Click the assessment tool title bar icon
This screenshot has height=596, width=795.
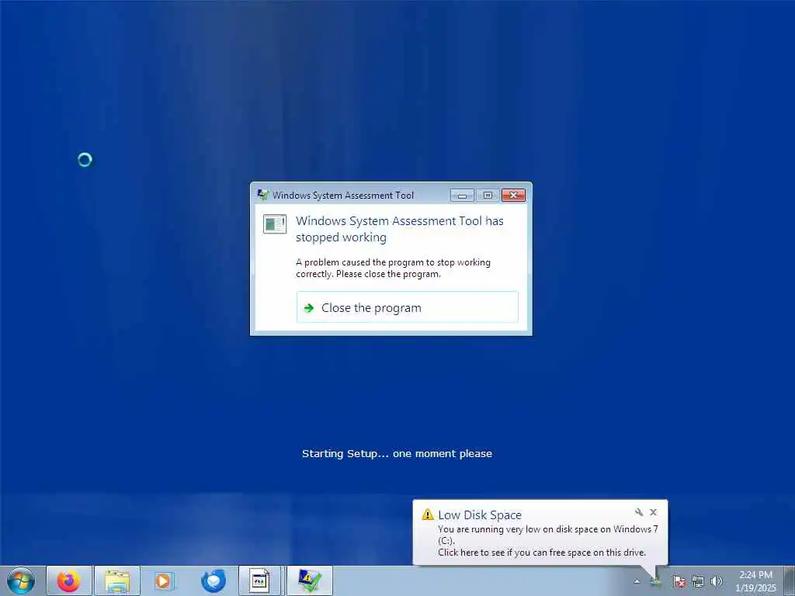point(262,195)
